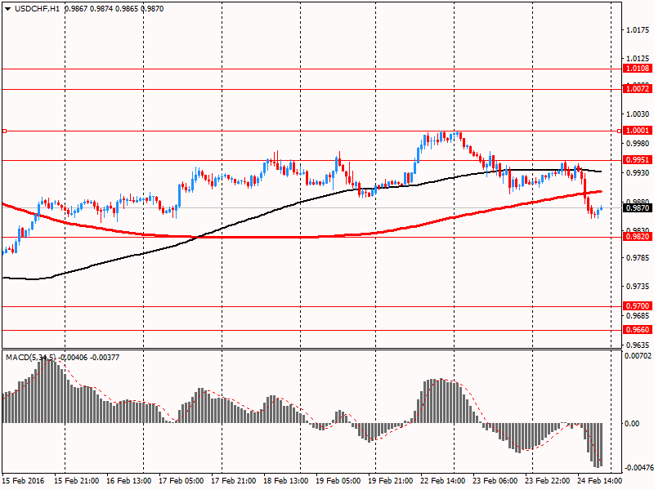Select the 22 Feb 14:00 time label
This screenshot has height=490, width=654.
(x=442, y=481)
